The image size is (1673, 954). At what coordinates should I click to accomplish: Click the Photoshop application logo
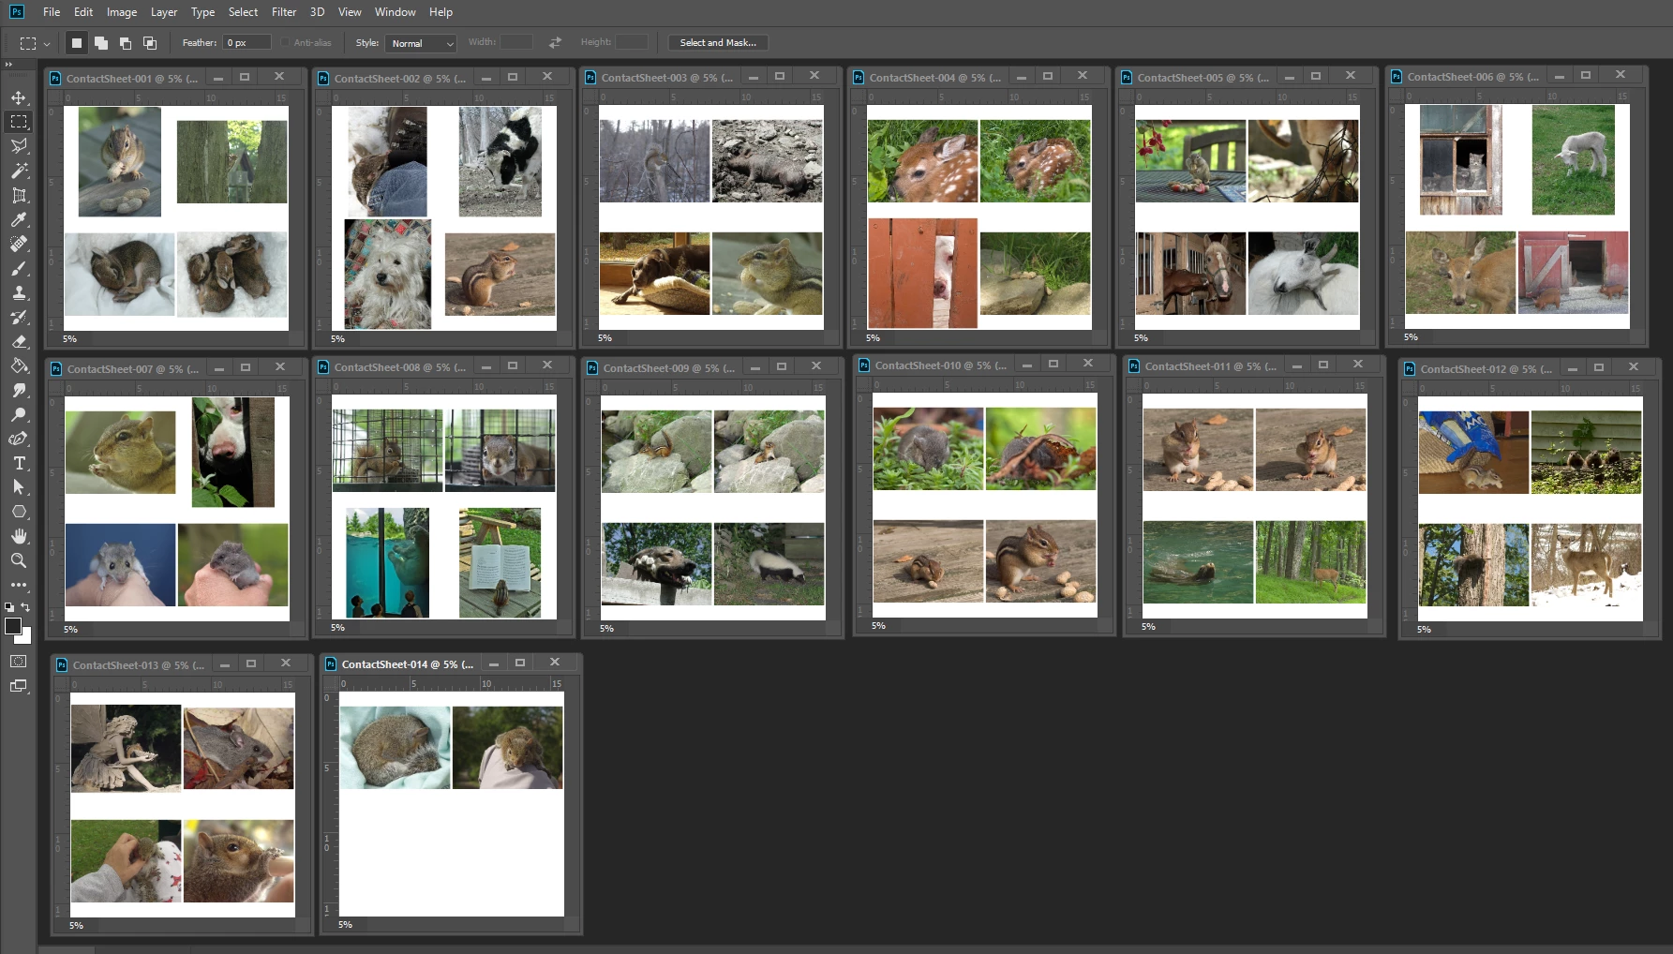click(x=17, y=12)
